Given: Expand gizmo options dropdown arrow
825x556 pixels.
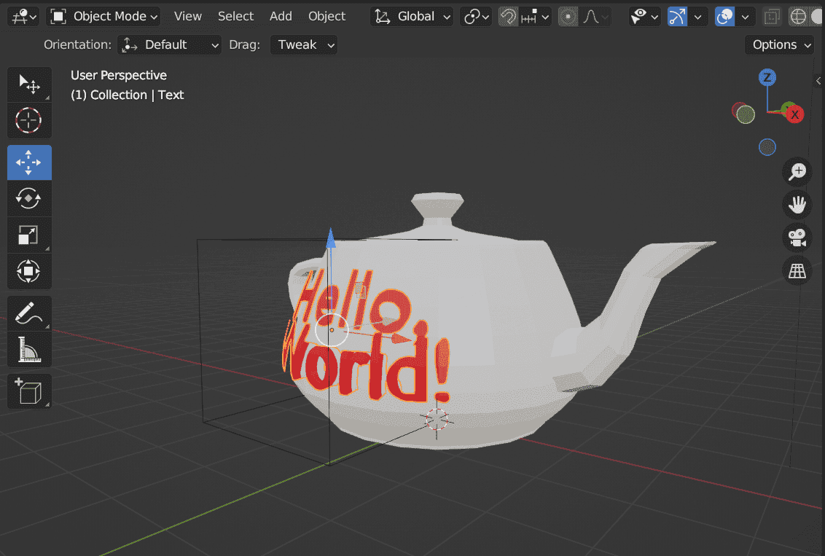Looking at the screenshot, I should pyautogui.click(x=697, y=16).
